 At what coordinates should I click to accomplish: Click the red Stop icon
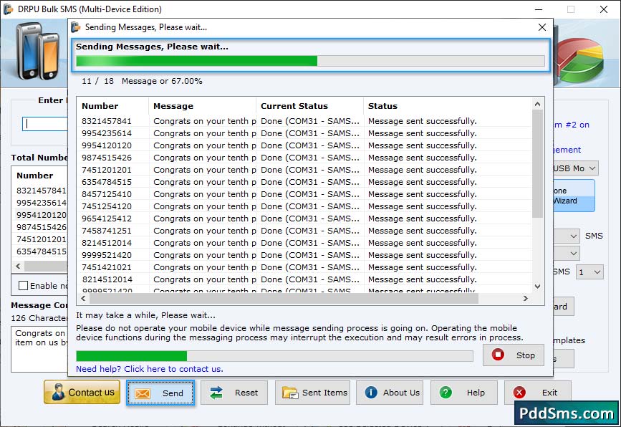point(498,354)
